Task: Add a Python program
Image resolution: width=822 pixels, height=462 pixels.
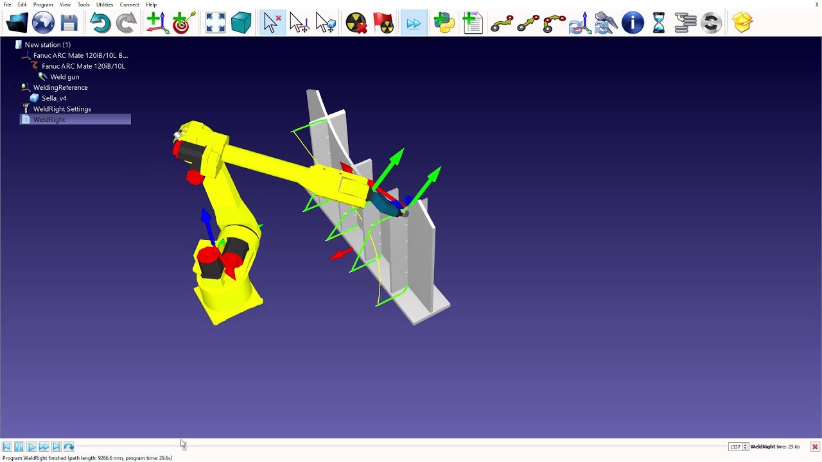Action: 444,23
